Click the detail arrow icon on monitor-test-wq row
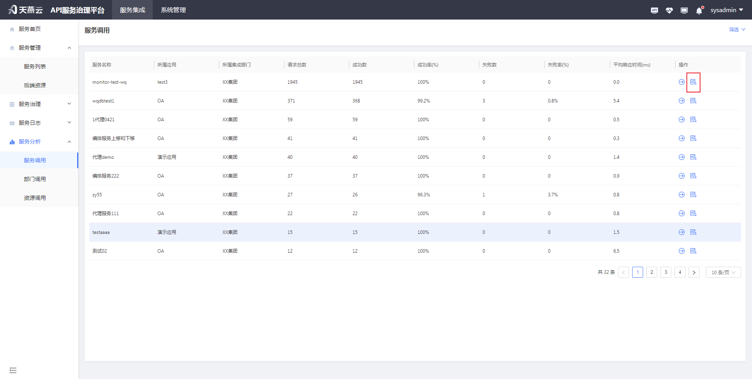 (681, 82)
